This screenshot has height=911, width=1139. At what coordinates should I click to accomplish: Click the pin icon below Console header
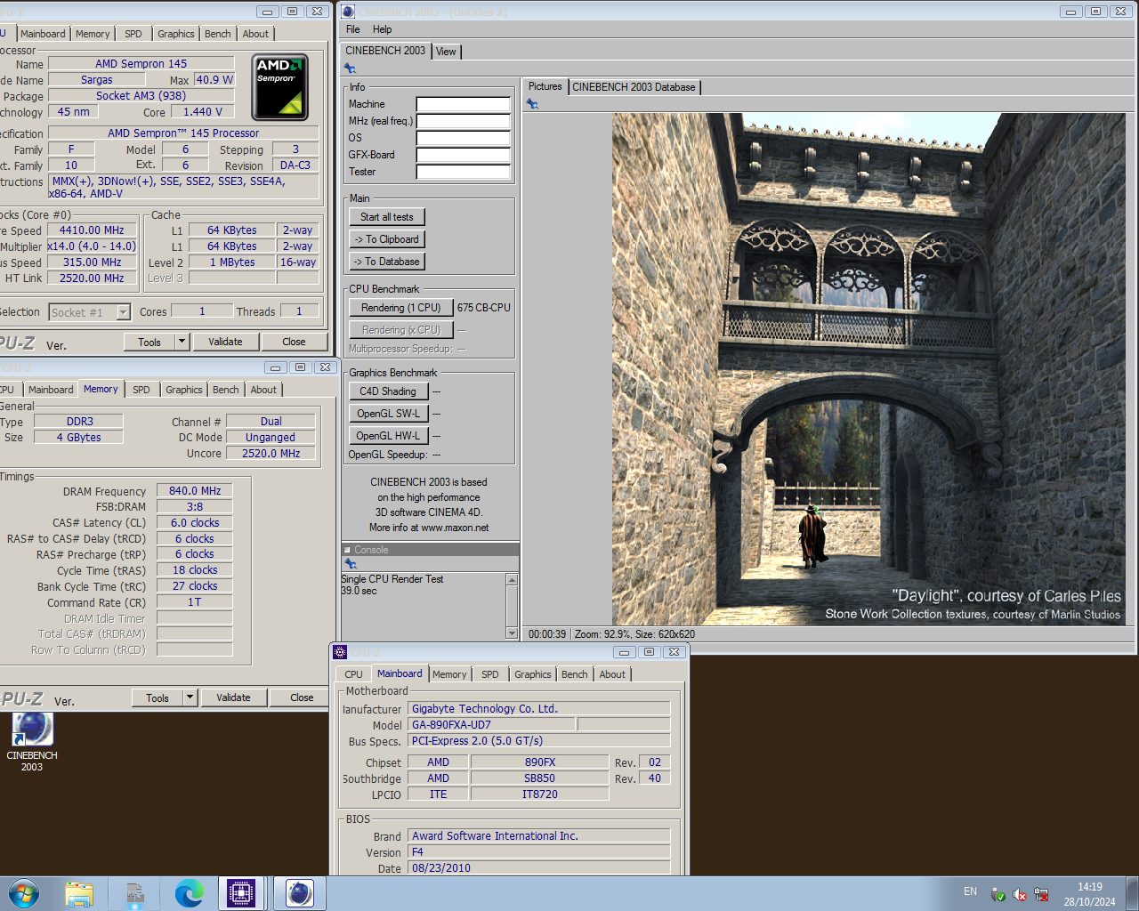[351, 563]
